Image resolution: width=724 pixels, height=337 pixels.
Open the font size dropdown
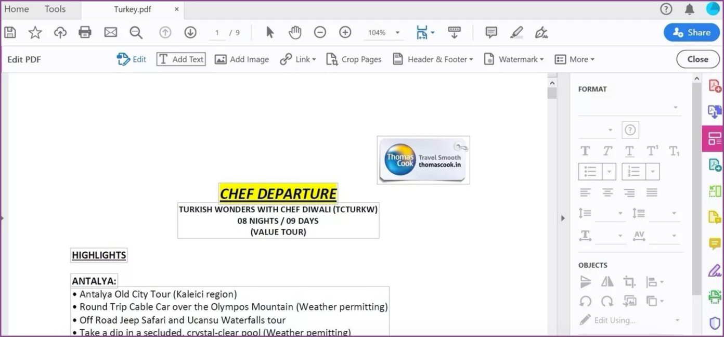coord(598,130)
